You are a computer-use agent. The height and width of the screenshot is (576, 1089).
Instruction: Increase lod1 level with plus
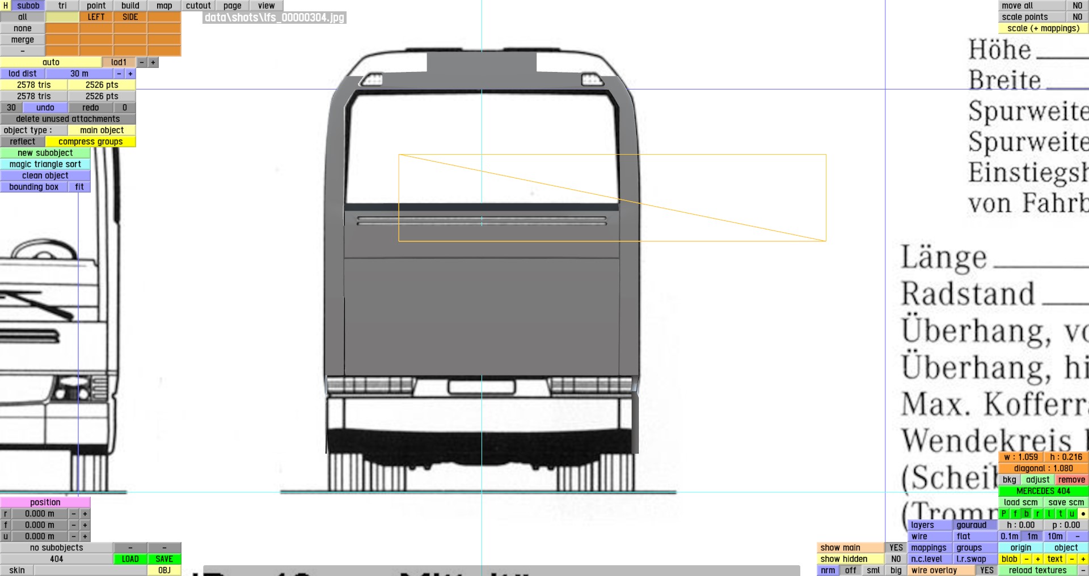tap(153, 62)
